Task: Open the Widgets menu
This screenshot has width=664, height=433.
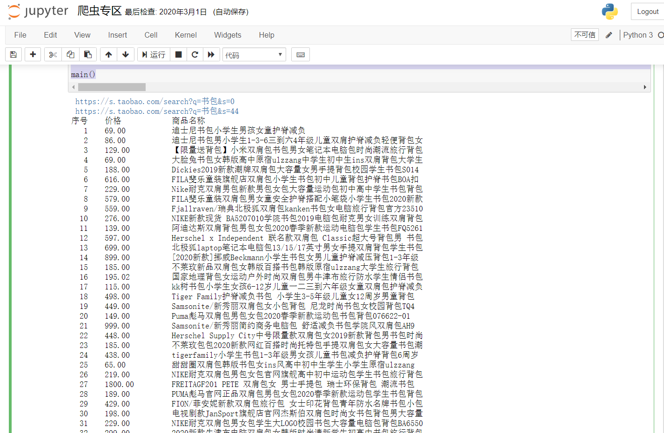Action: tap(228, 35)
